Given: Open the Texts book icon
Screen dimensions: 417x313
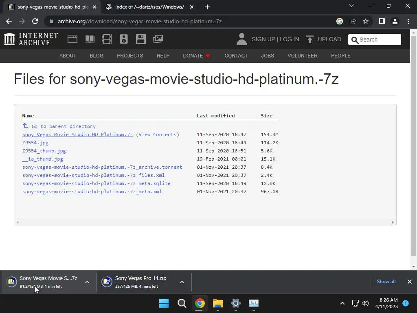Looking at the screenshot, I should tap(89, 39).
